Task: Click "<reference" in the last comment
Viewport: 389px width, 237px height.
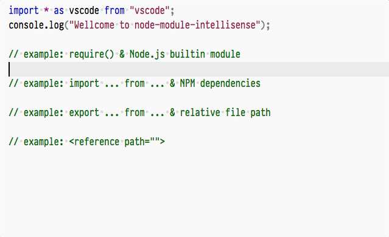Action: [x=94, y=142]
